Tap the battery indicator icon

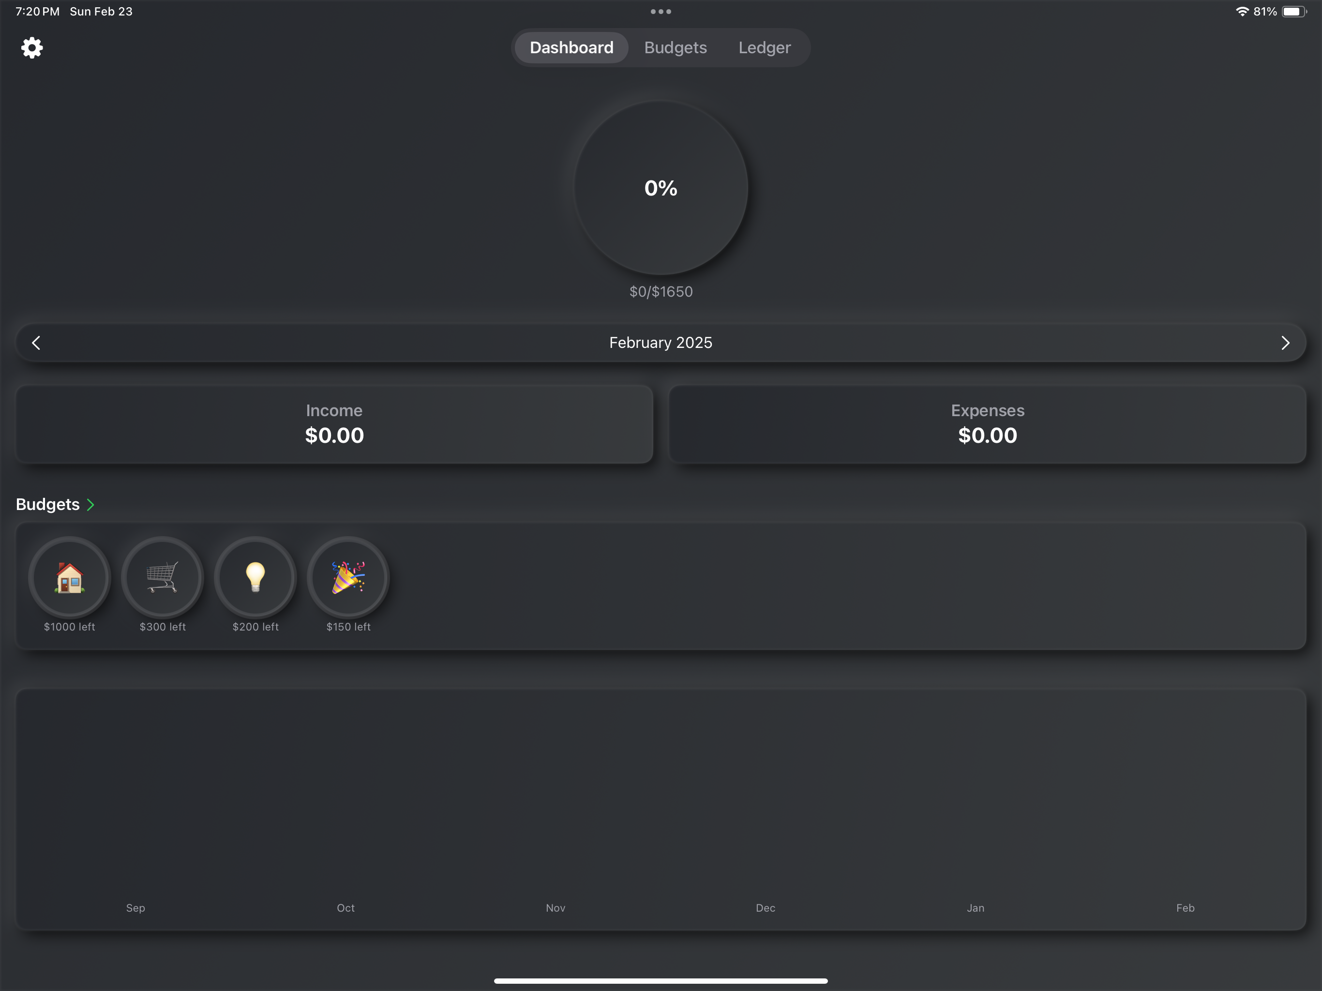[1294, 11]
